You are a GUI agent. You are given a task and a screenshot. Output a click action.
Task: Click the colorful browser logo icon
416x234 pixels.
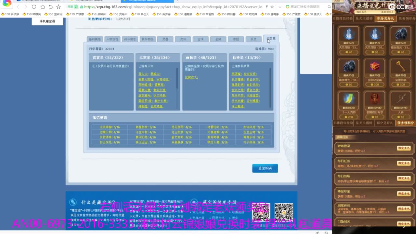pos(7,4)
